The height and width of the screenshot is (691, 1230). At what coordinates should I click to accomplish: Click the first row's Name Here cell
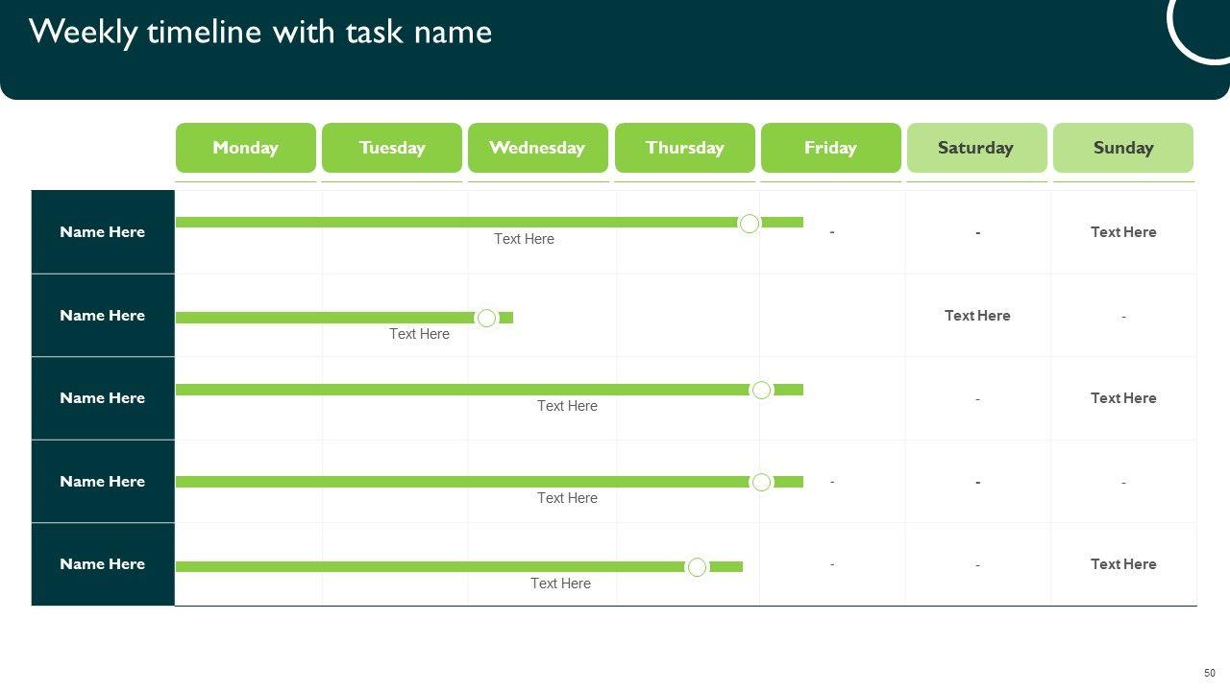click(103, 232)
